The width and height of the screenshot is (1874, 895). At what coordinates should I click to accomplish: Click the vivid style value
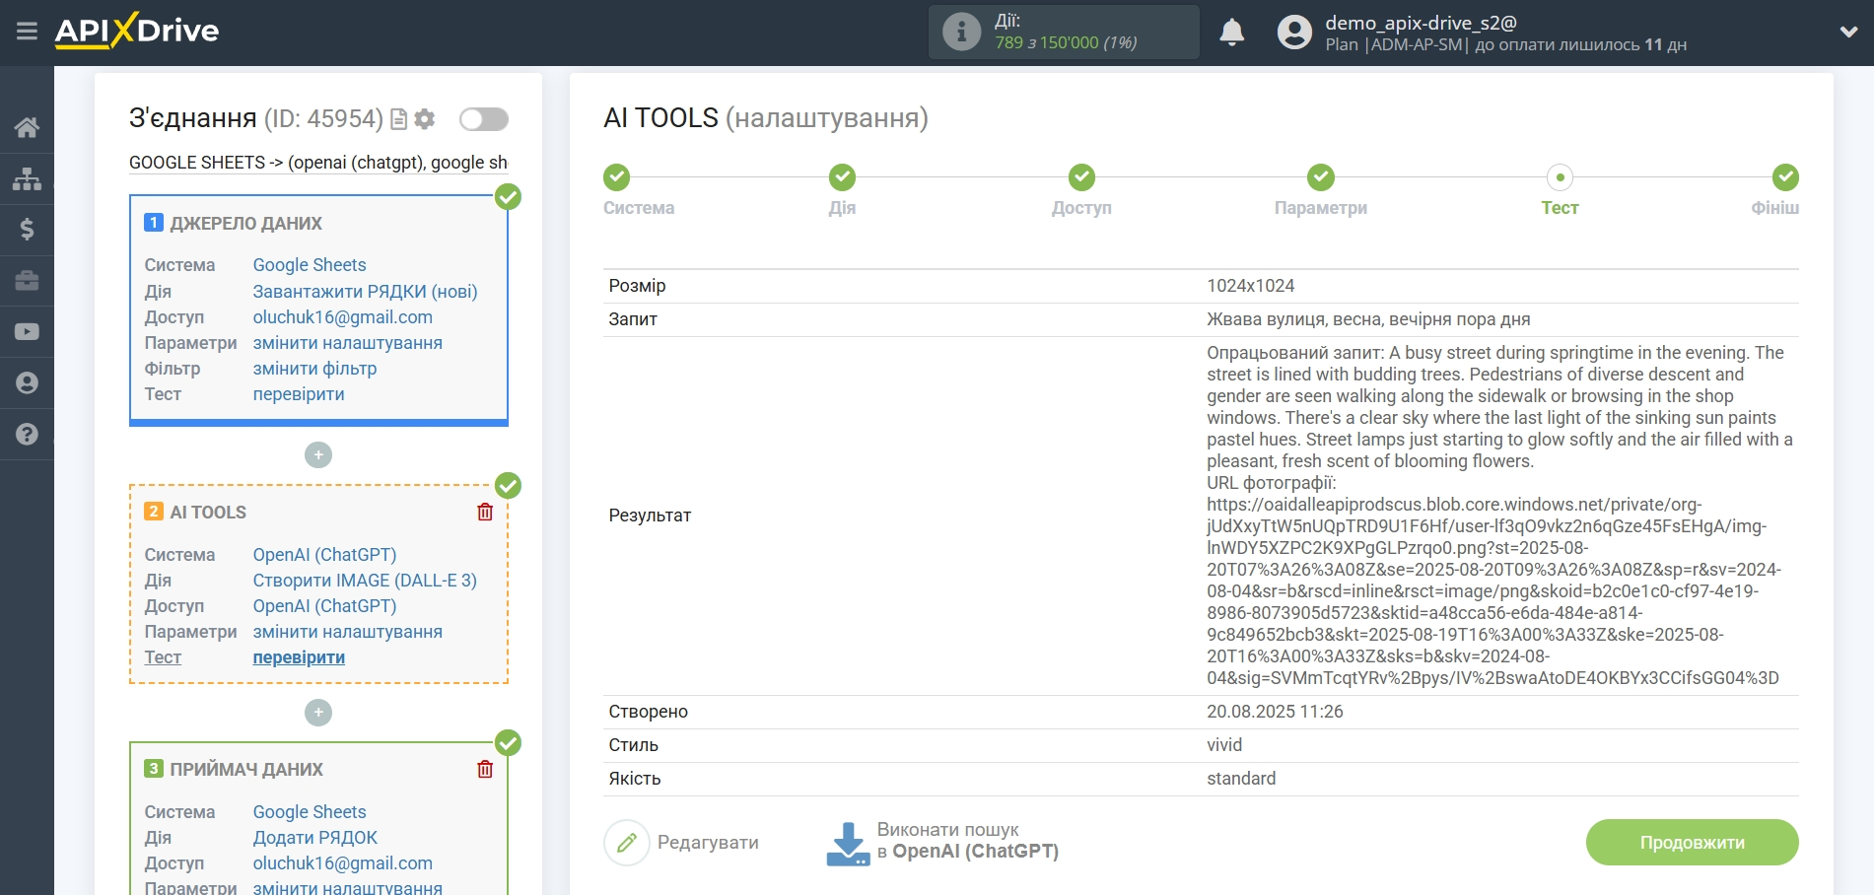point(1224,745)
